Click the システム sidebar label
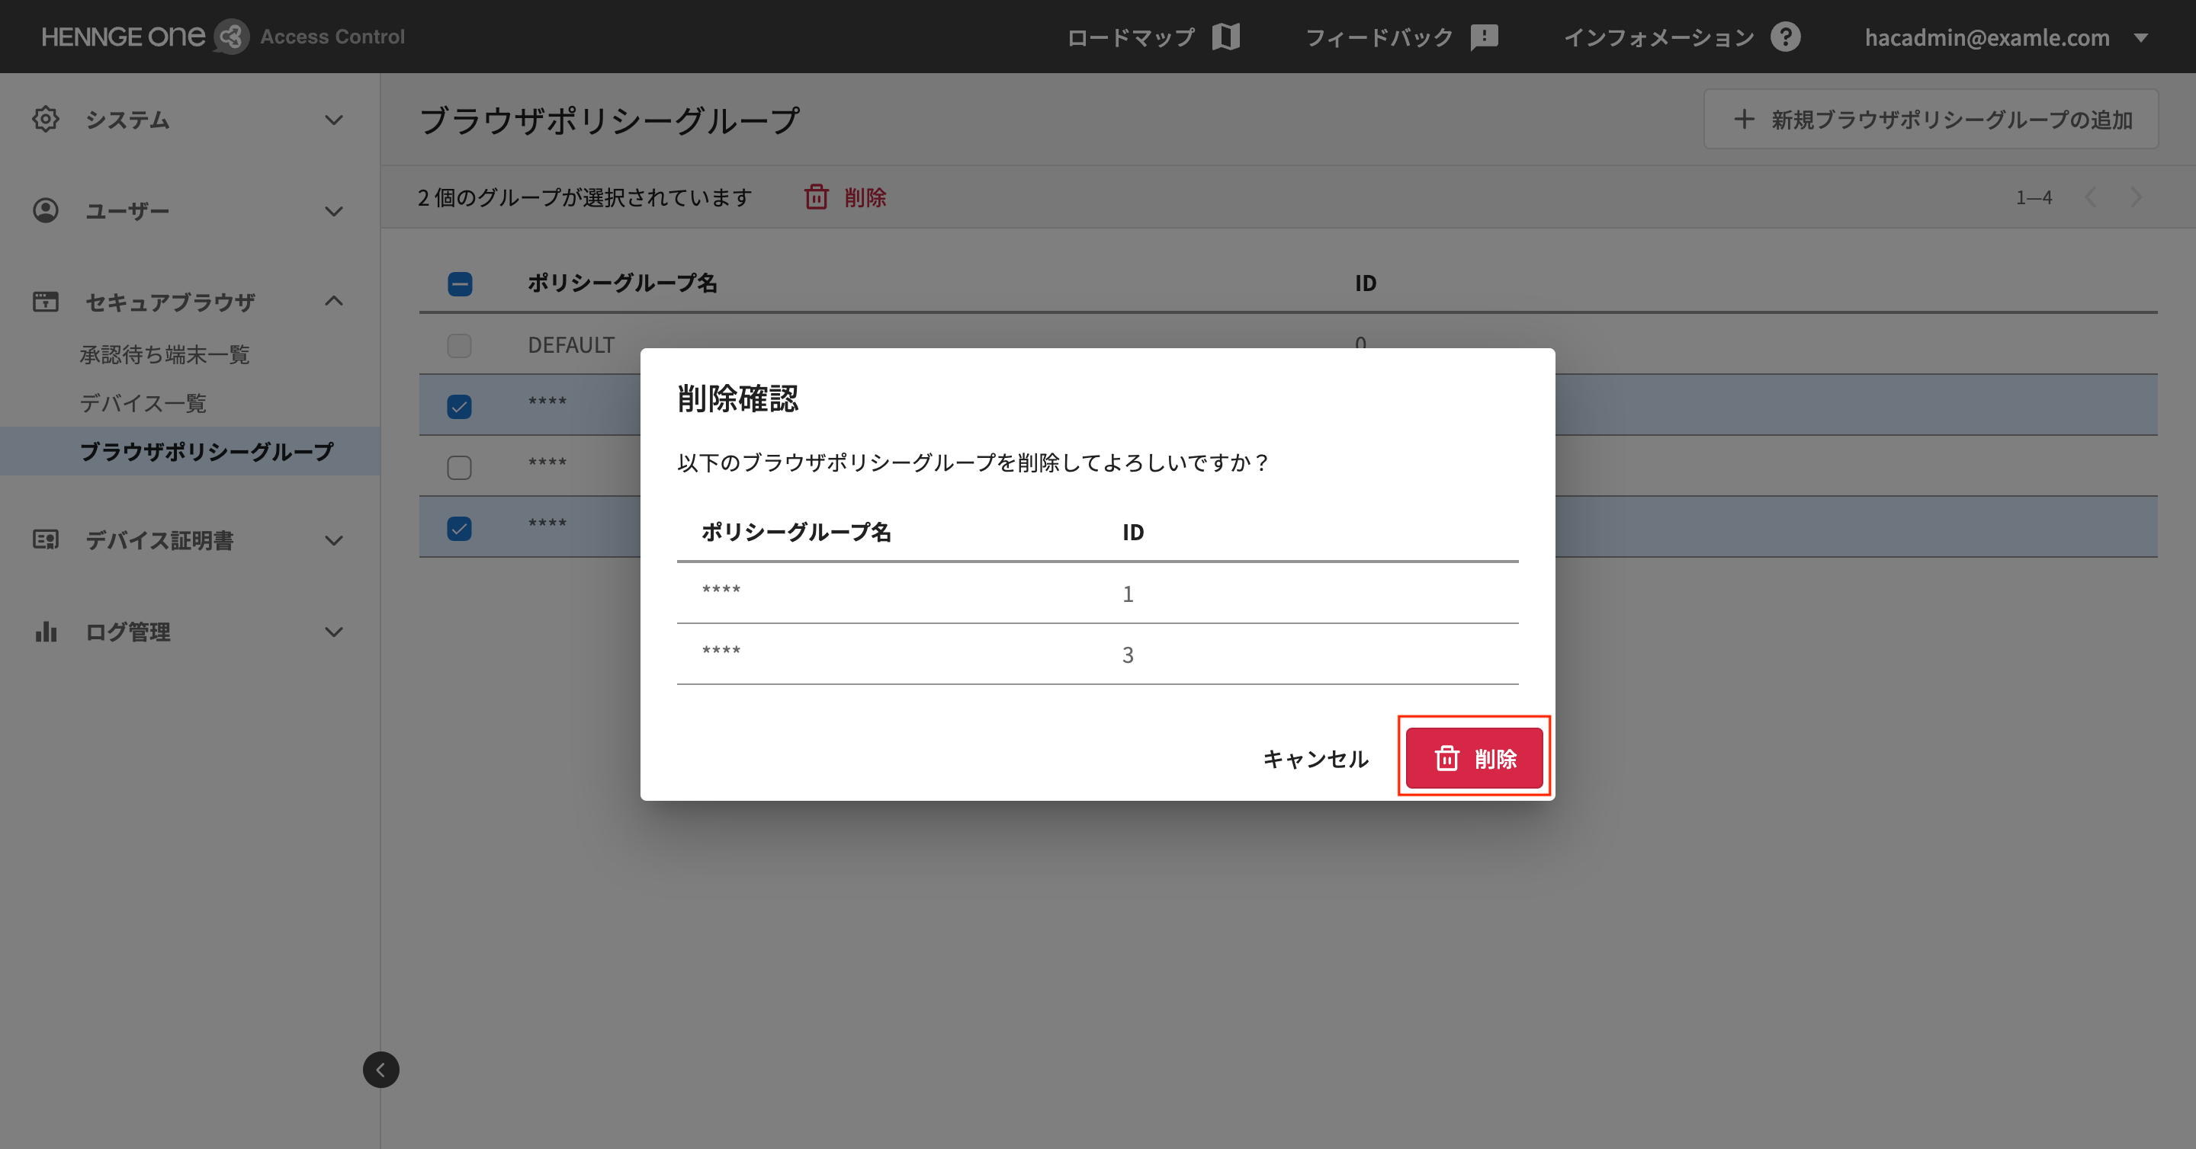The height and width of the screenshot is (1149, 2196). (127, 120)
